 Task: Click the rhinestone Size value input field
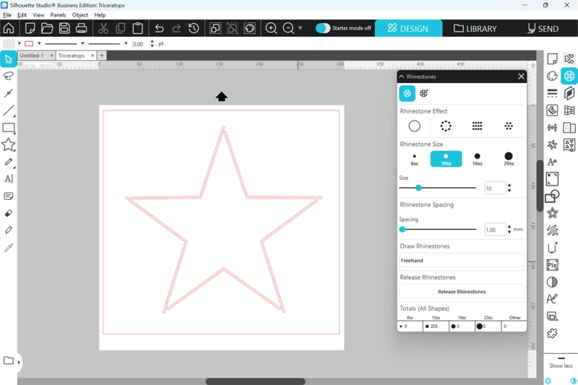click(495, 188)
